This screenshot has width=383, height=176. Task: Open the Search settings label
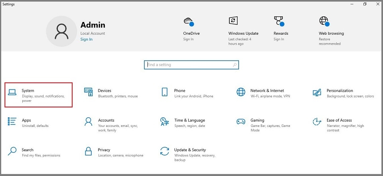pos(28,150)
